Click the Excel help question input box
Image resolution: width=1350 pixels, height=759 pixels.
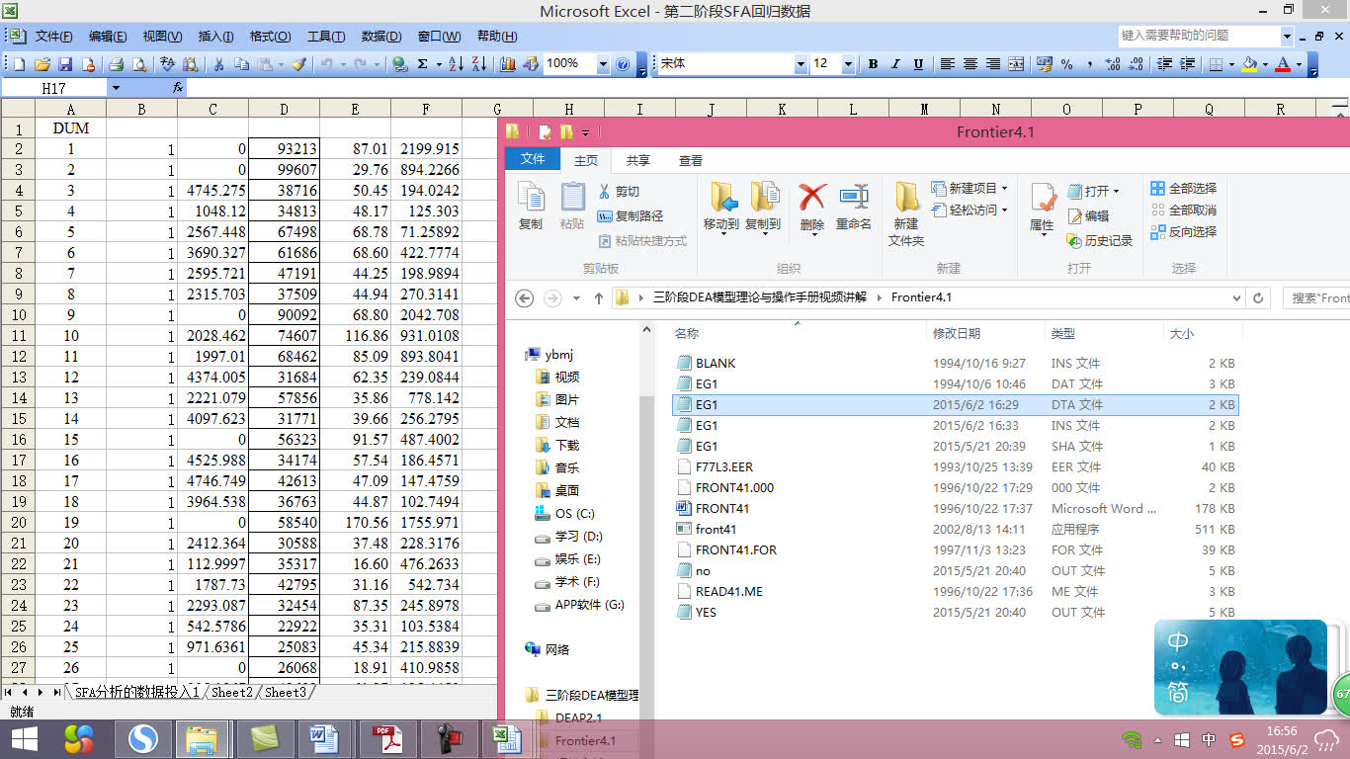pyautogui.click(x=1200, y=36)
